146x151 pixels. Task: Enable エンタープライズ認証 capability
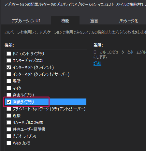[x=9, y=60]
